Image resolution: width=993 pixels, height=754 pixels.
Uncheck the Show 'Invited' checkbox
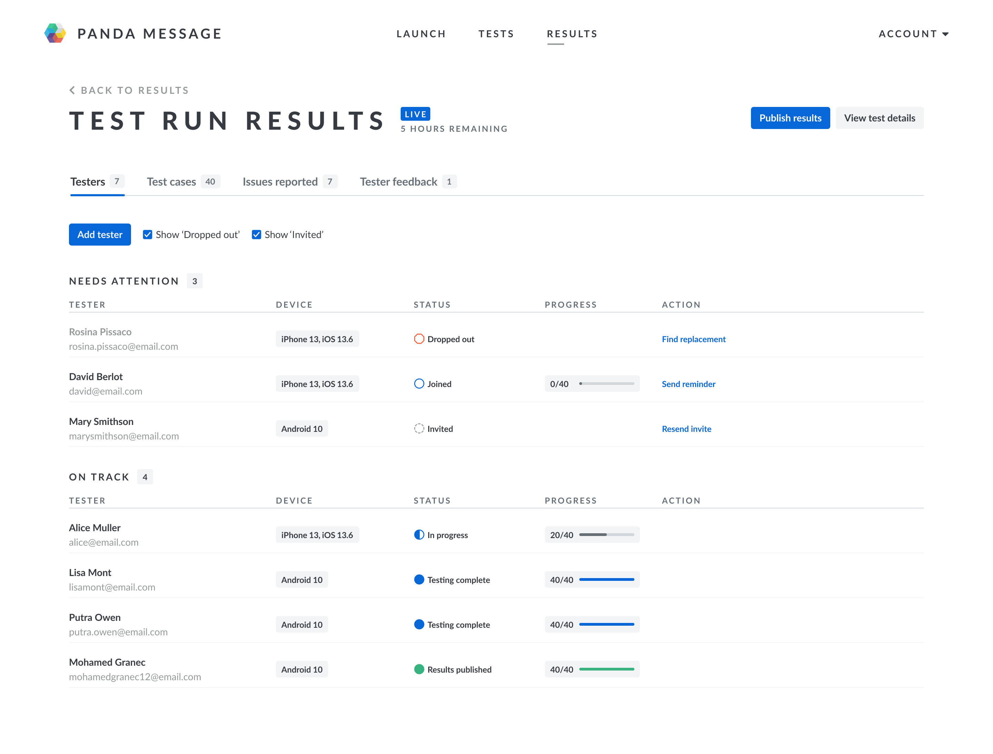coord(256,235)
